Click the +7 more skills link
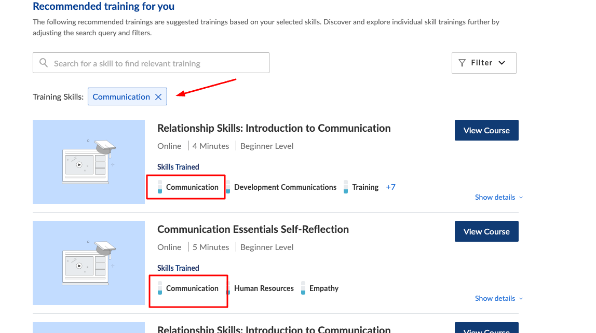This screenshot has width=596, height=333. [x=390, y=187]
